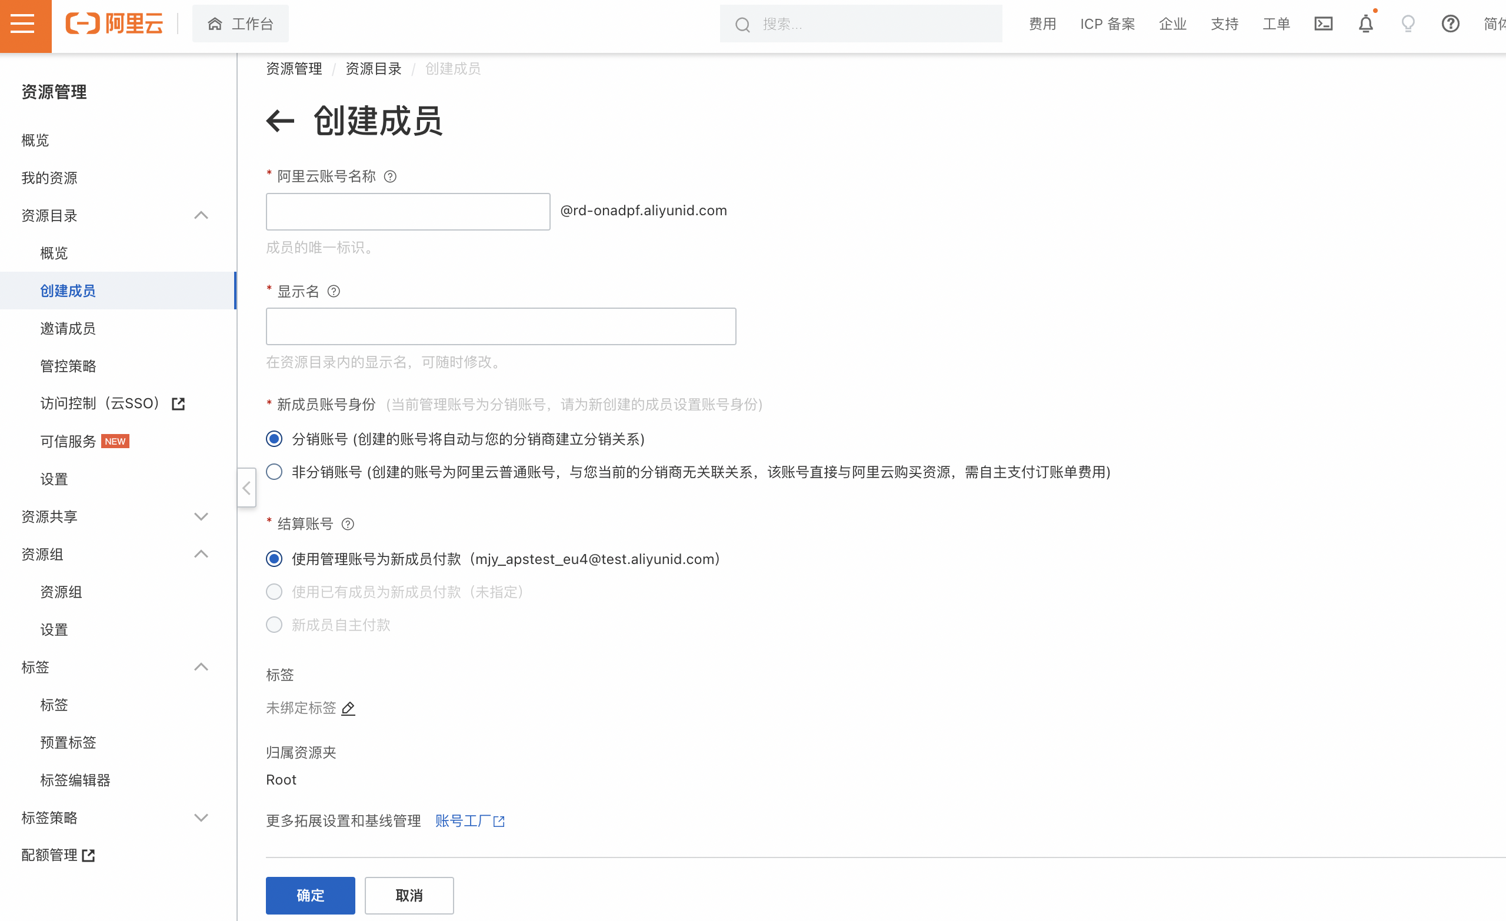The image size is (1506, 921).
Task: Click the lightbulb icon in top bar
Action: click(1408, 24)
